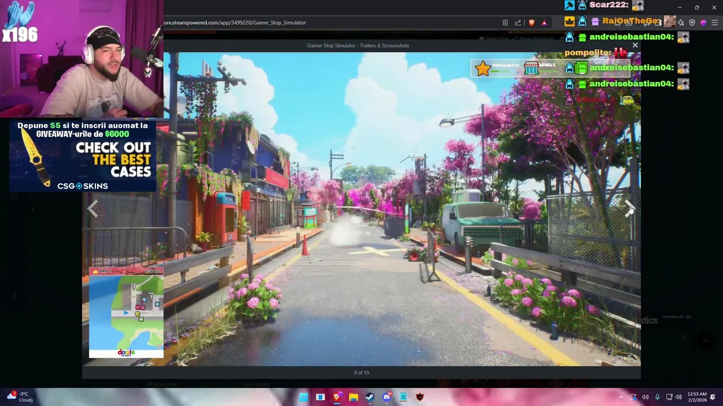Go back with the left arrow
The height and width of the screenshot is (406, 723).
(93, 209)
